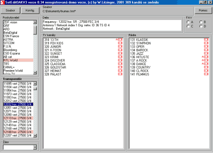Click the red icon beside FILMMUS radio

(206, 74)
